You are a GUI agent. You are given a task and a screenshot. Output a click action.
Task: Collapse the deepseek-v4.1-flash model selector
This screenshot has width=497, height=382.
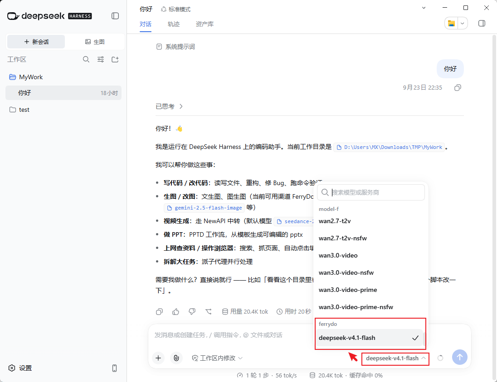(395, 358)
